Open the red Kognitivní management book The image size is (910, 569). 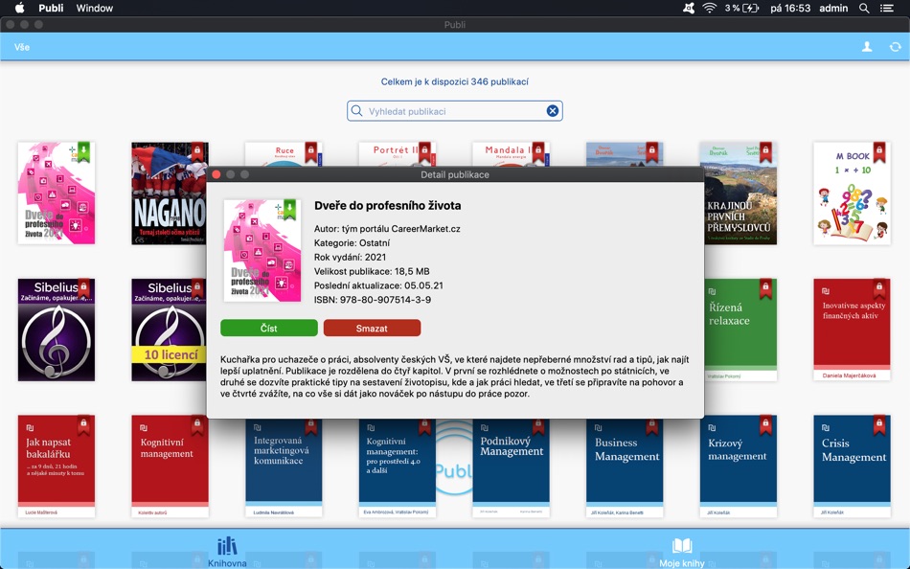pyautogui.click(x=171, y=466)
